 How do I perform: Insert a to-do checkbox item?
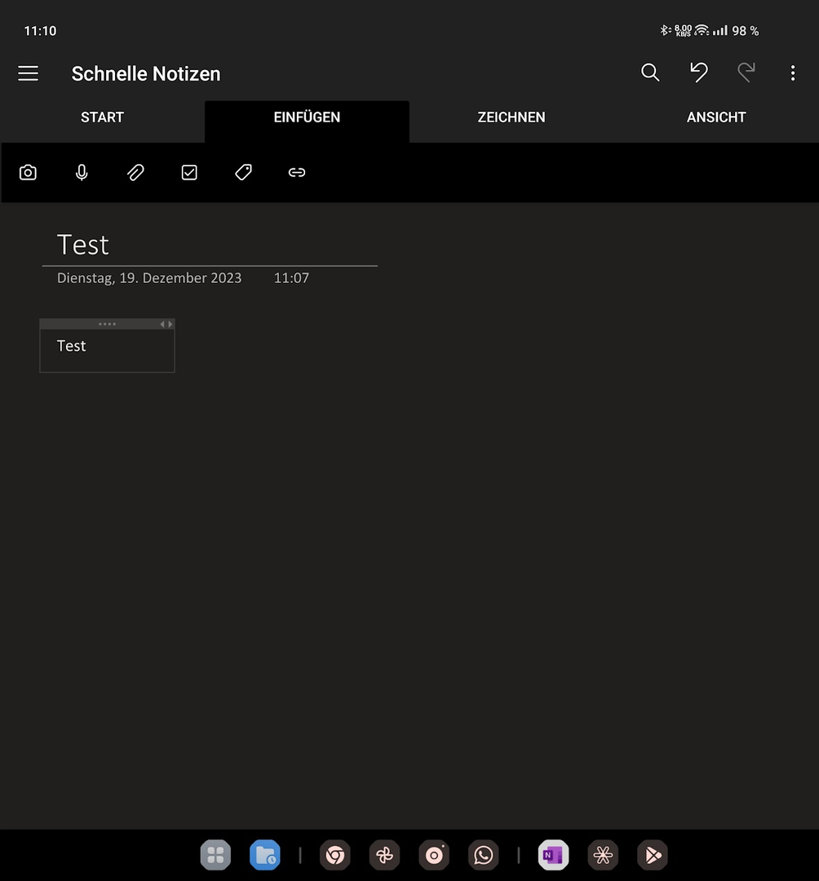[189, 172]
